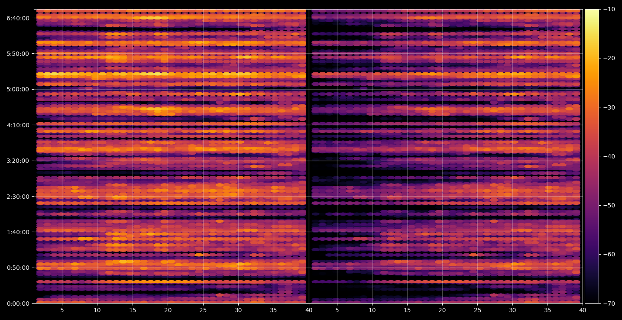Click x-axis tick 25 under the left heatmap

tap(203, 310)
